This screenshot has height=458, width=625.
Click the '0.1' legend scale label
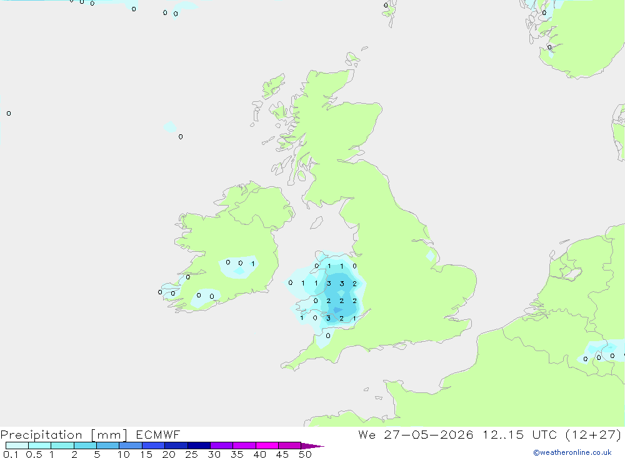click(11, 454)
